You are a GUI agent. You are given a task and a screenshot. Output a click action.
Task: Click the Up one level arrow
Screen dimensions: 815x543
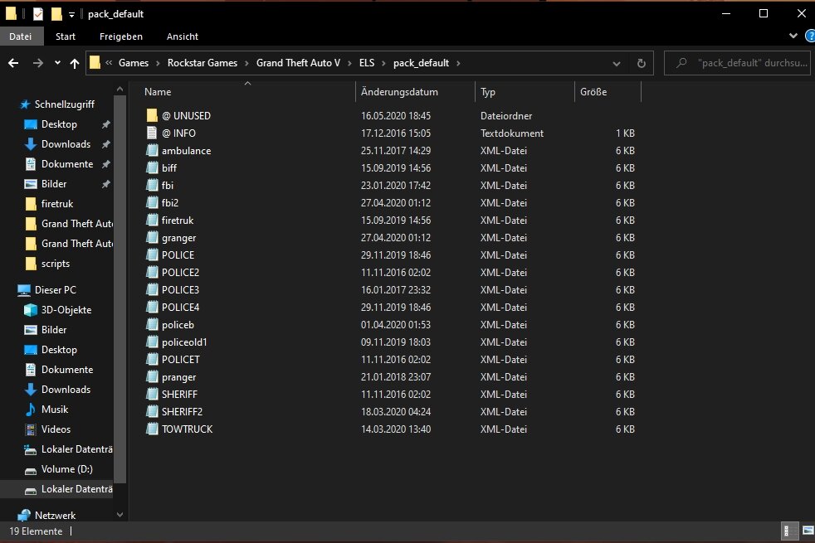(x=75, y=63)
